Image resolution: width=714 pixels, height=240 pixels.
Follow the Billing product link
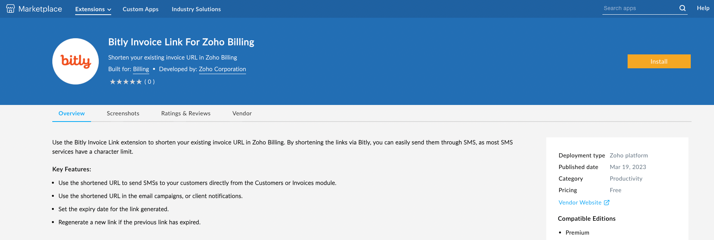point(141,69)
